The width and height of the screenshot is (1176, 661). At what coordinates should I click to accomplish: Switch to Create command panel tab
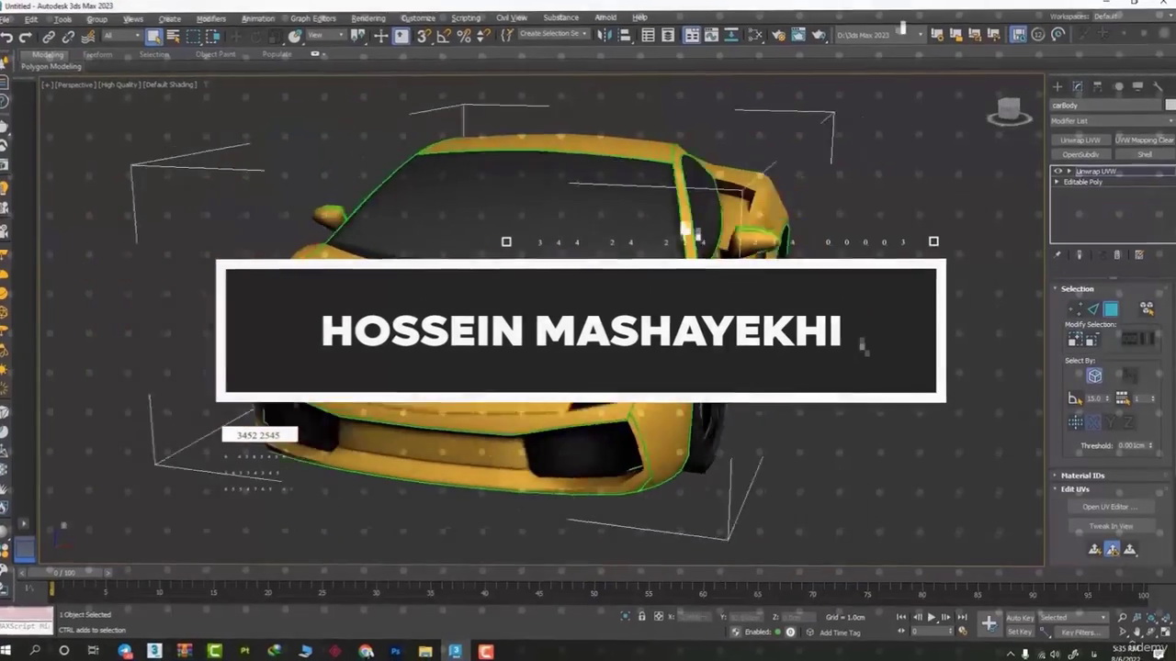(1057, 86)
